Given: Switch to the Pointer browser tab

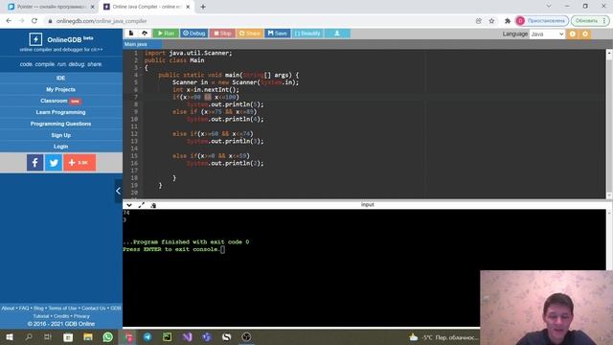Looking at the screenshot, I should (50, 7).
